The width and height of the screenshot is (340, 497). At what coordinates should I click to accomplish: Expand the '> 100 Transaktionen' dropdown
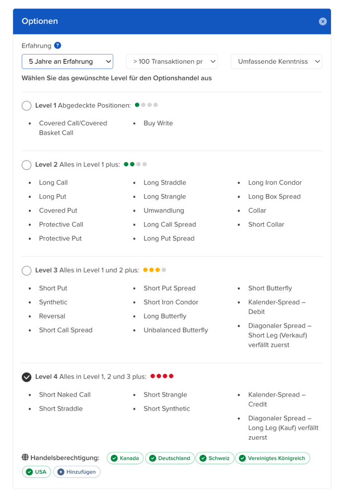172,61
